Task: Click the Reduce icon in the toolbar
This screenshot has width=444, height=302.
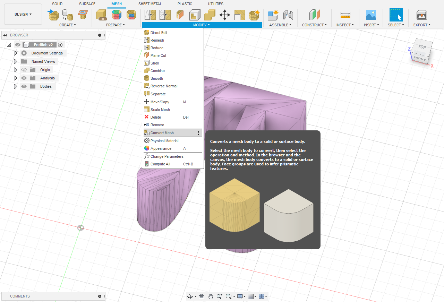Action: pos(165,15)
